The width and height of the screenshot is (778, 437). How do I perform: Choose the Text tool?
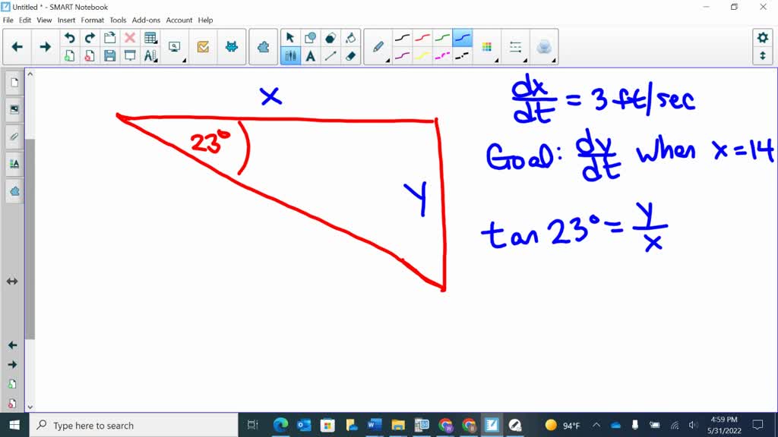pyautogui.click(x=310, y=56)
